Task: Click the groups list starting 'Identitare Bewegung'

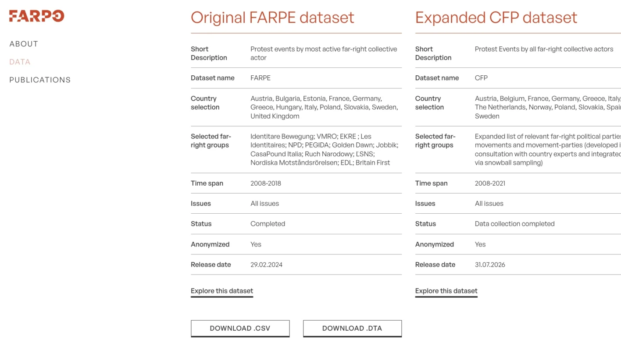Action: 325,149
